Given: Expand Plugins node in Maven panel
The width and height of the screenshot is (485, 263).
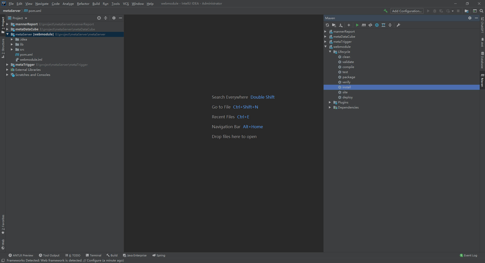Looking at the screenshot, I should click(330, 102).
